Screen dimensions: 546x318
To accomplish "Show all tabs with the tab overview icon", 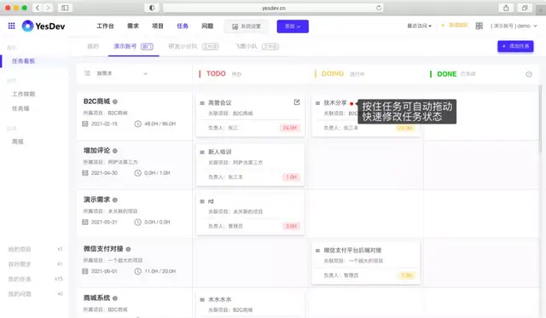I will pos(525,8).
